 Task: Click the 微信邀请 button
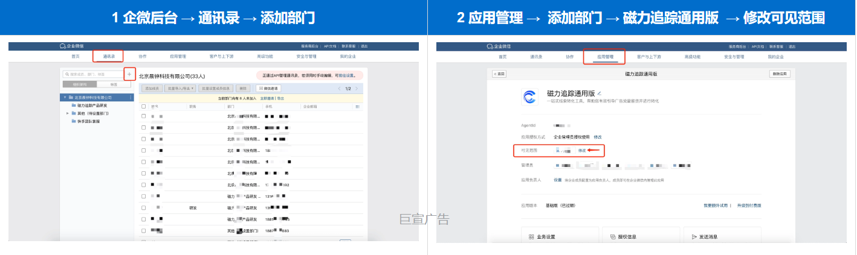click(x=268, y=89)
